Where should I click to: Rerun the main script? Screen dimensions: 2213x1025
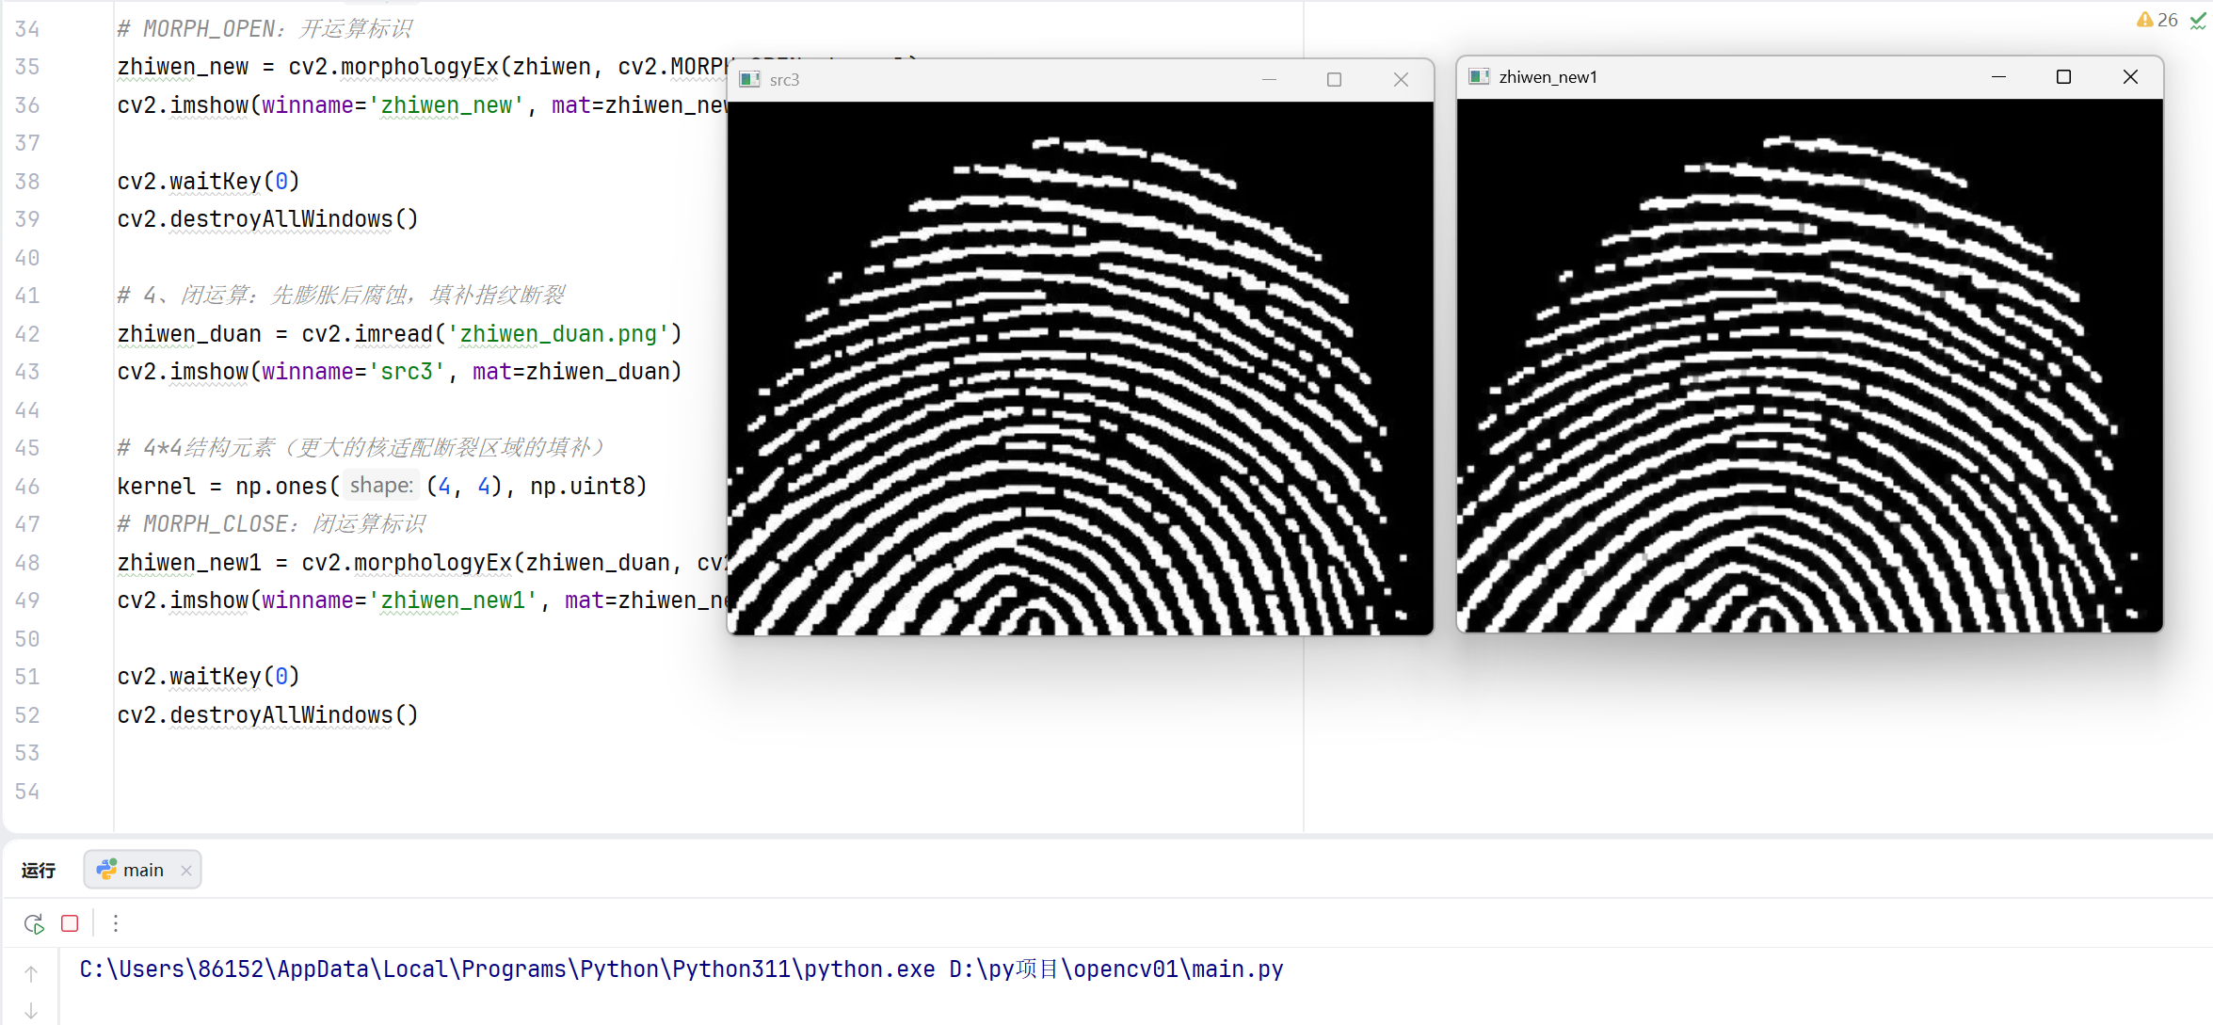point(34,923)
